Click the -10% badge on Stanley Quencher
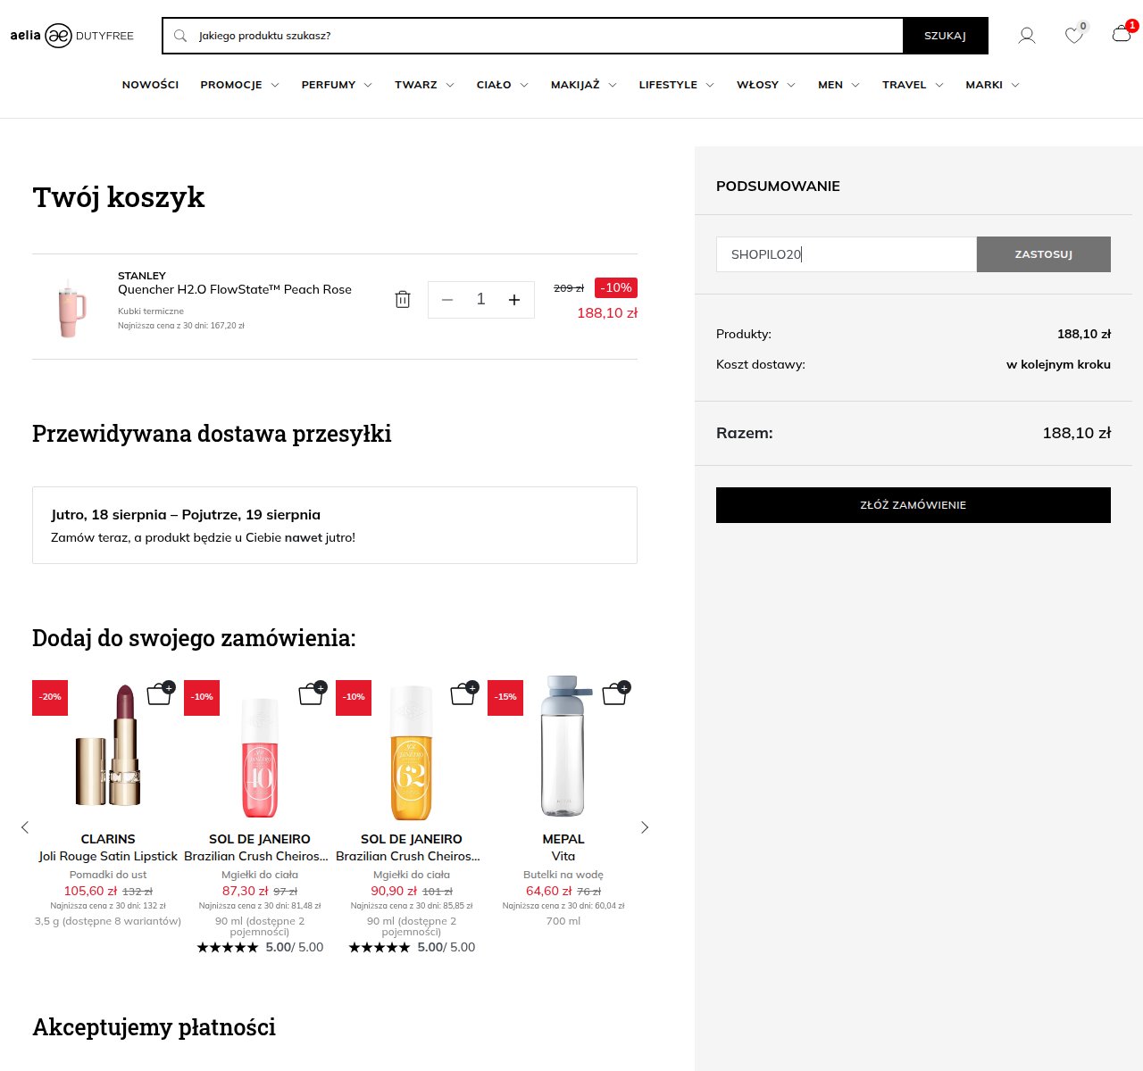 (x=616, y=287)
